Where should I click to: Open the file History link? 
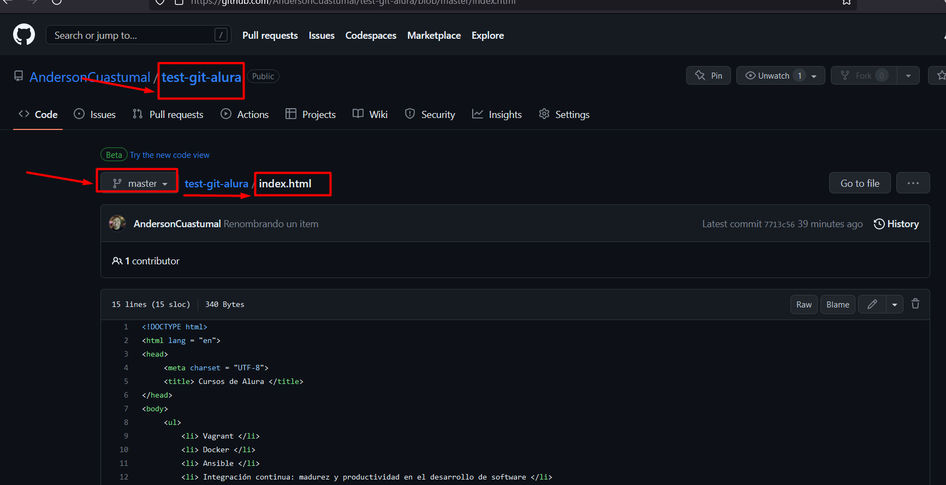[x=896, y=224]
